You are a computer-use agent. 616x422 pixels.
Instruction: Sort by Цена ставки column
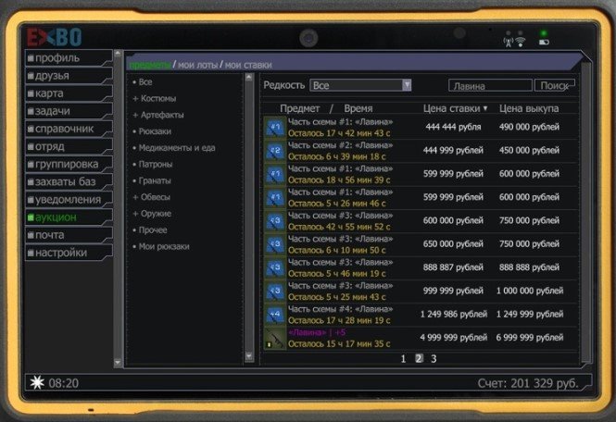click(x=455, y=108)
